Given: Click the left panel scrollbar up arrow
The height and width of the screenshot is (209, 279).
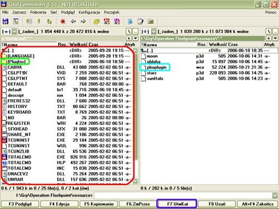Looking at the screenshot, I should pos(136,51).
